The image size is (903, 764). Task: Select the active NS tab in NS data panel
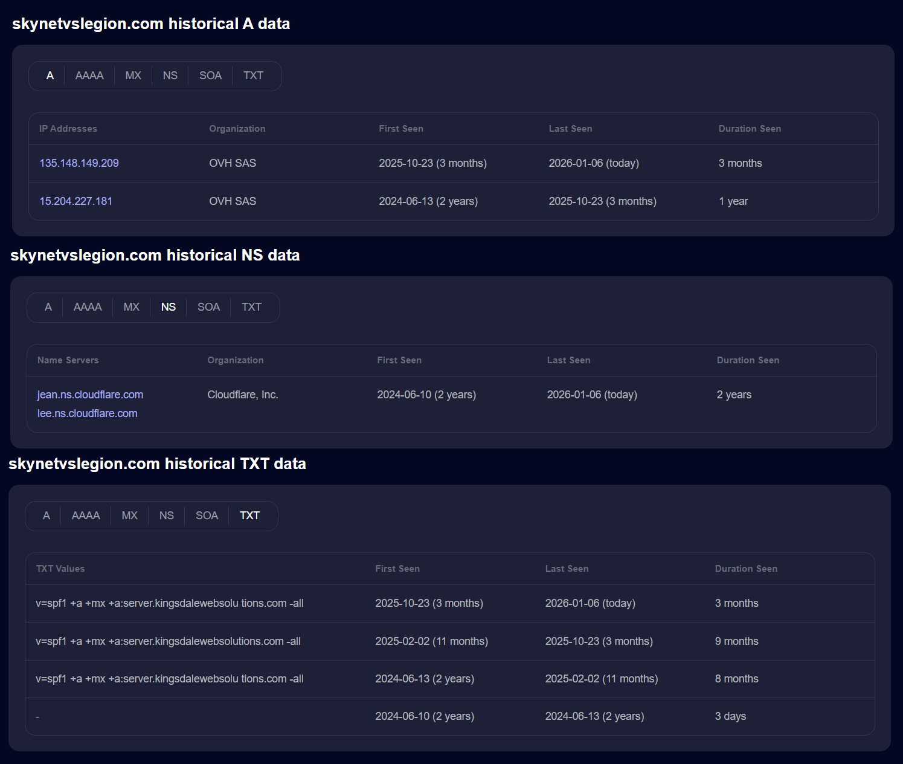click(x=169, y=307)
